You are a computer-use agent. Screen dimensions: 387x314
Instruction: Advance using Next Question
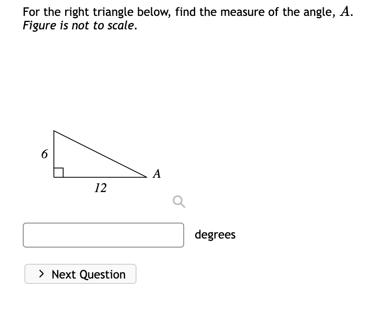coord(80,274)
